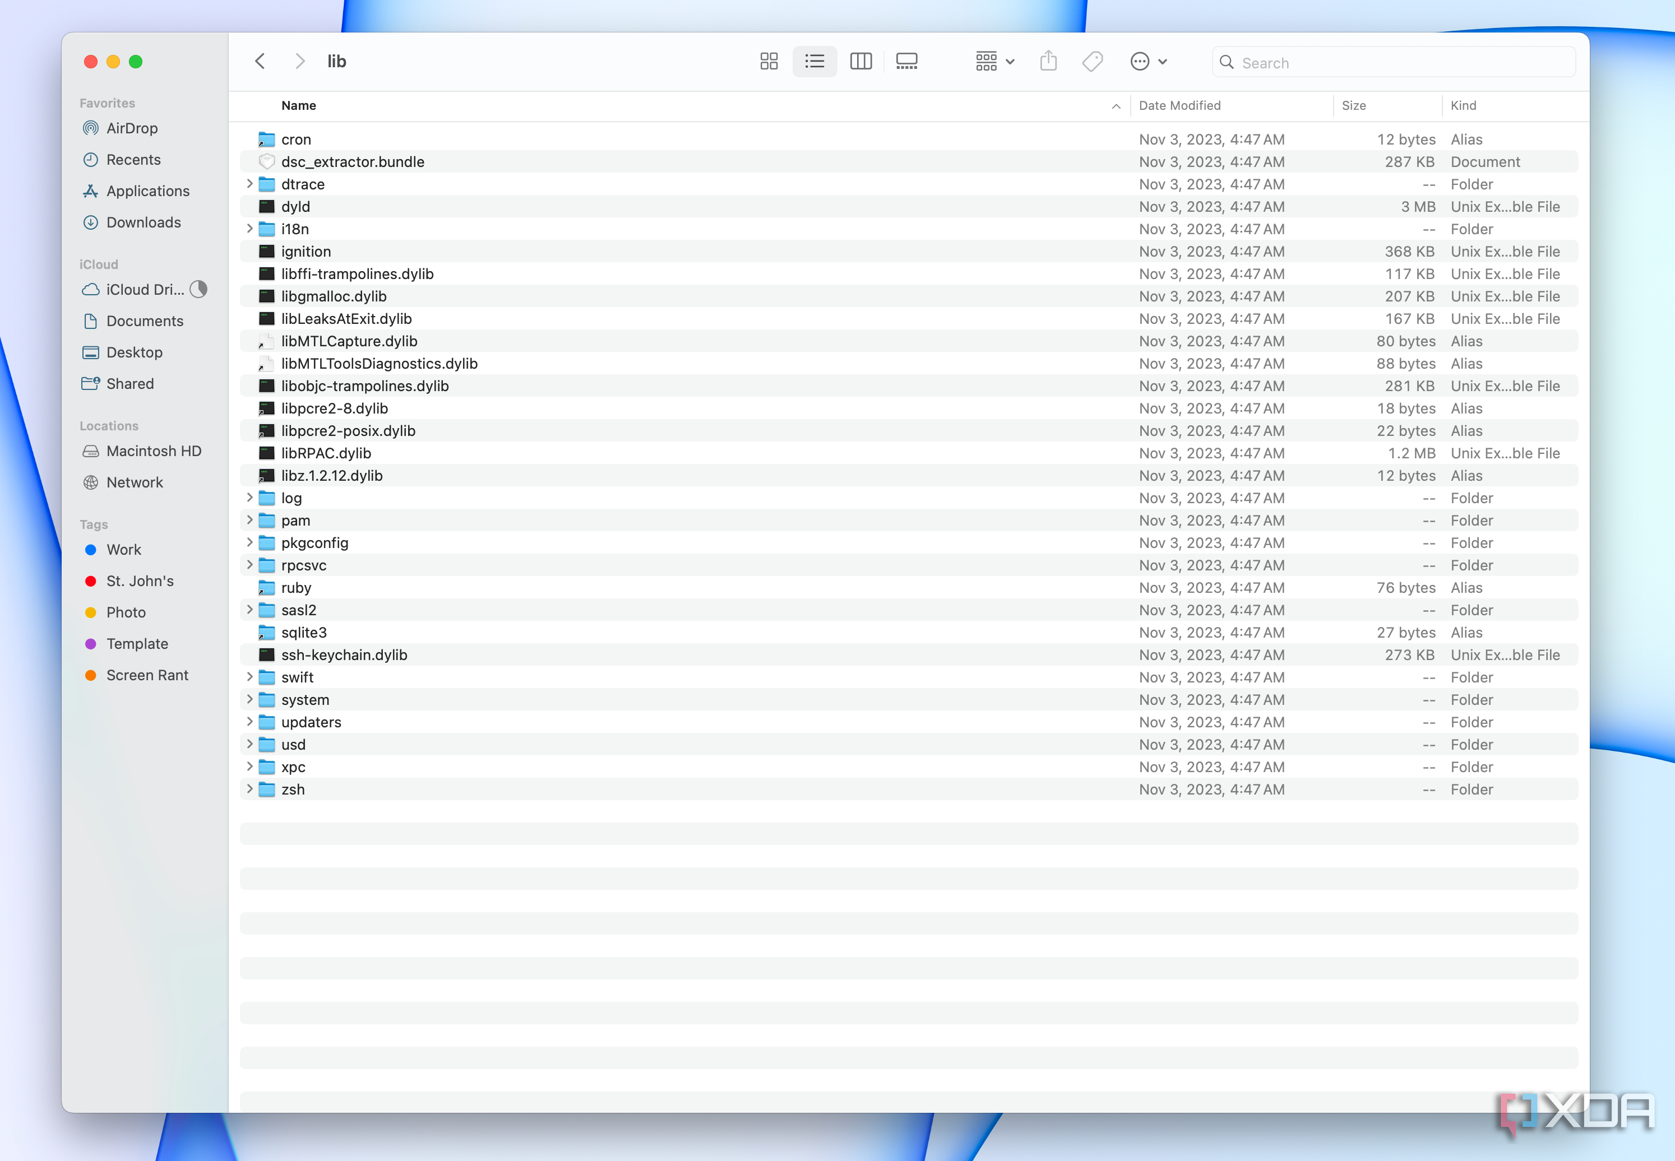
Task: Open the Group By dropdown
Action: pyautogui.click(x=994, y=62)
